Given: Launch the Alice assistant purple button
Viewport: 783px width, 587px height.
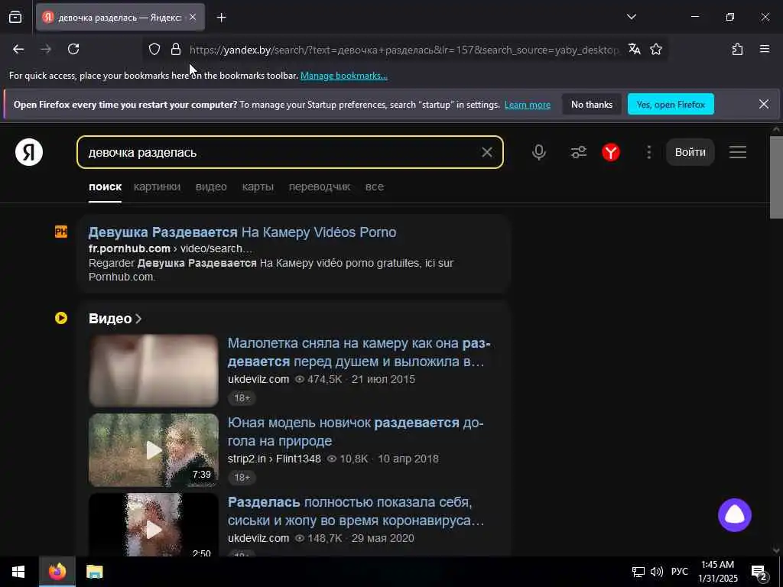Looking at the screenshot, I should 735,515.
